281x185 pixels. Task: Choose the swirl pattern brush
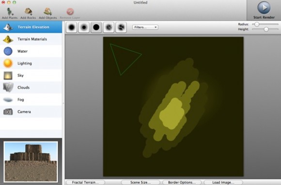click(x=121, y=28)
